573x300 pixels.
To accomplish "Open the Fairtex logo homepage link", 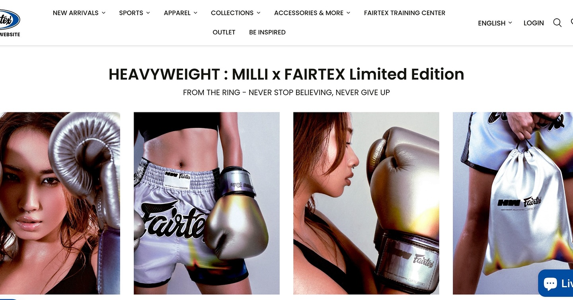I will pos(10,23).
